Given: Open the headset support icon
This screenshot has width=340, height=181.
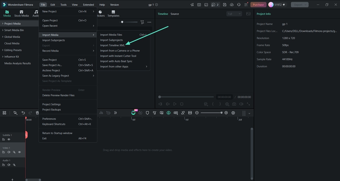Looking at the screenshot, I should (239, 5).
